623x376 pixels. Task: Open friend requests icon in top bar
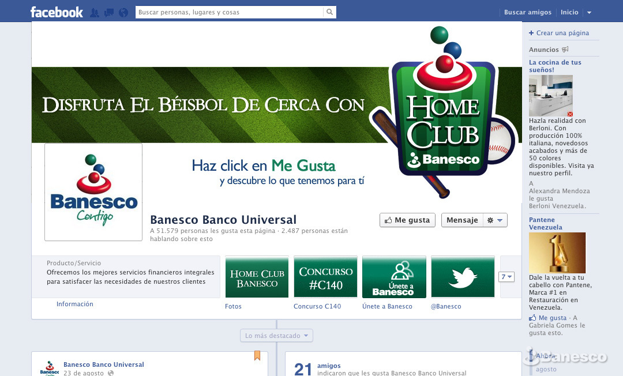pos(95,12)
